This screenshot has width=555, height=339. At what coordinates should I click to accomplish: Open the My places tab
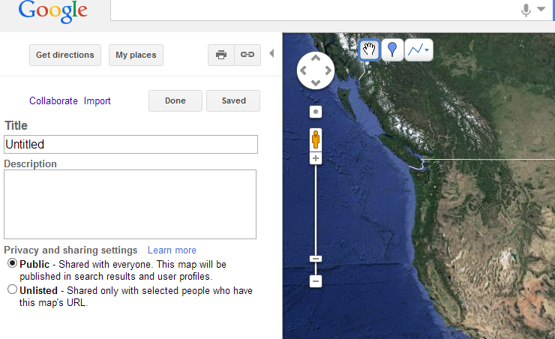(x=136, y=55)
